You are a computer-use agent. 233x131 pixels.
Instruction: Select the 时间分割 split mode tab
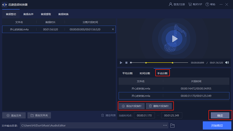145,73
